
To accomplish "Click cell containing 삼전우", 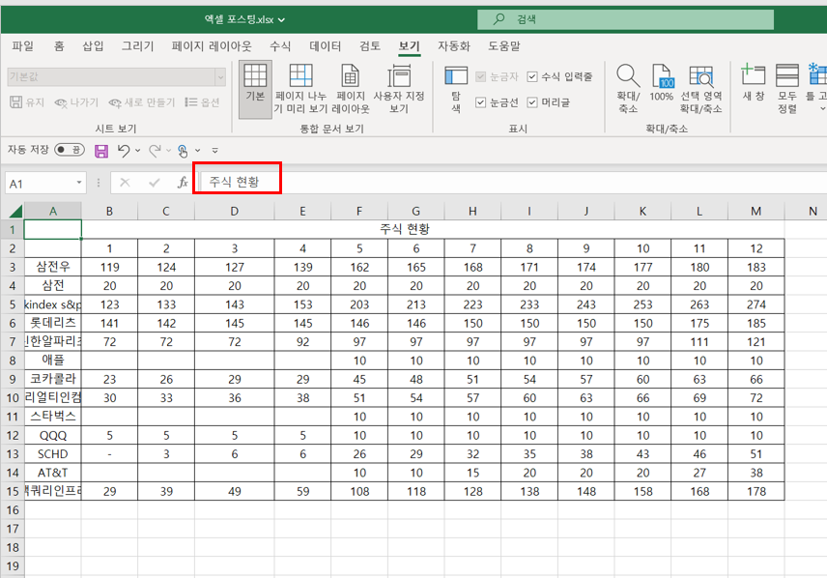I will click(53, 267).
